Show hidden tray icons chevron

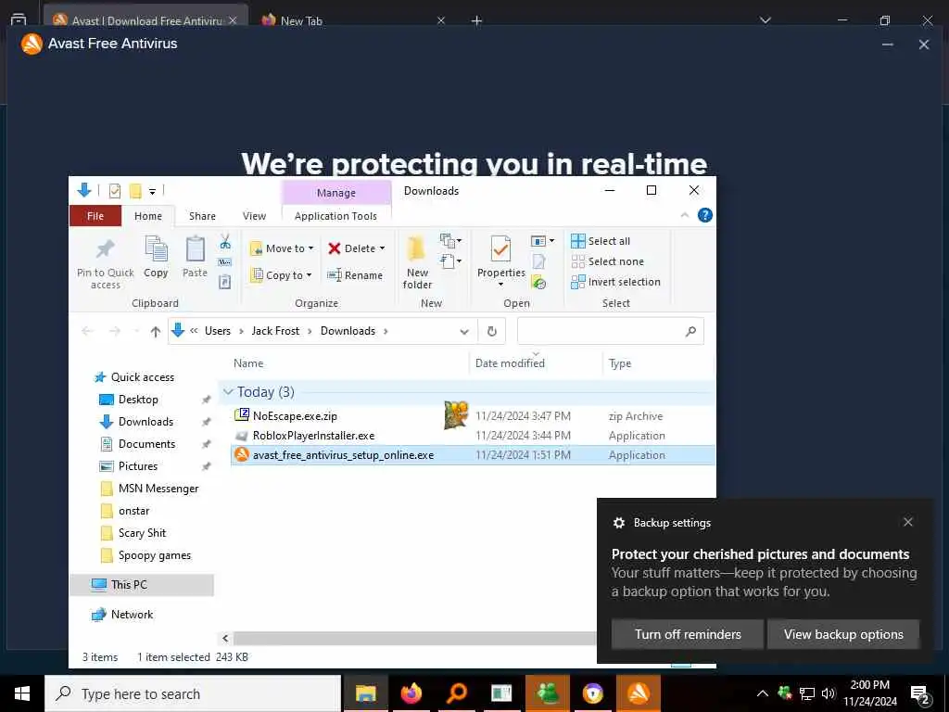[763, 693]
